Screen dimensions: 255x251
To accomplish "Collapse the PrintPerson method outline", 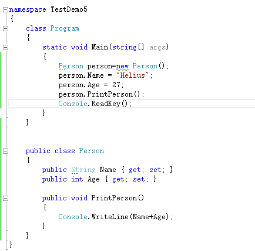I will pyautogui.click(x=5, y=198).
